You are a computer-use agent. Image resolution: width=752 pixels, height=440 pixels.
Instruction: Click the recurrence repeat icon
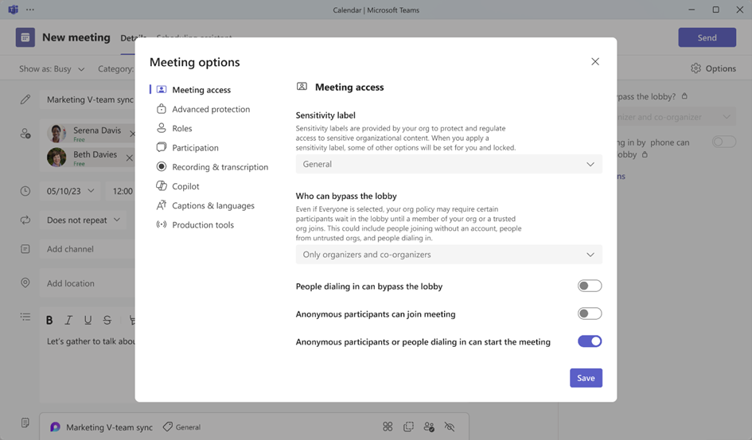point(25,220)
